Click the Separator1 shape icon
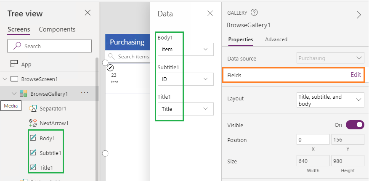The image size is (369, 181). [x=33, y=108]
